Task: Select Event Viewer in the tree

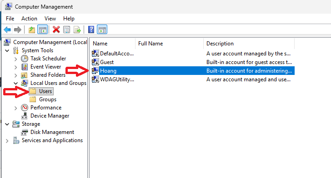Action: (x=45, y=67)
